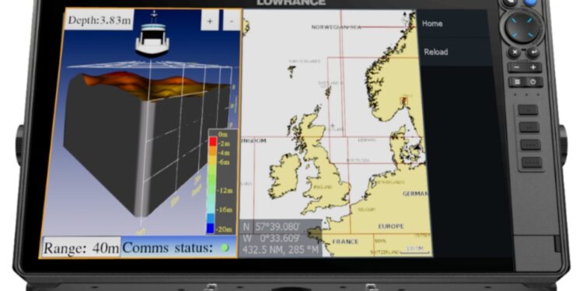
Task: Click the Comms status label
Action: [167, 248]
